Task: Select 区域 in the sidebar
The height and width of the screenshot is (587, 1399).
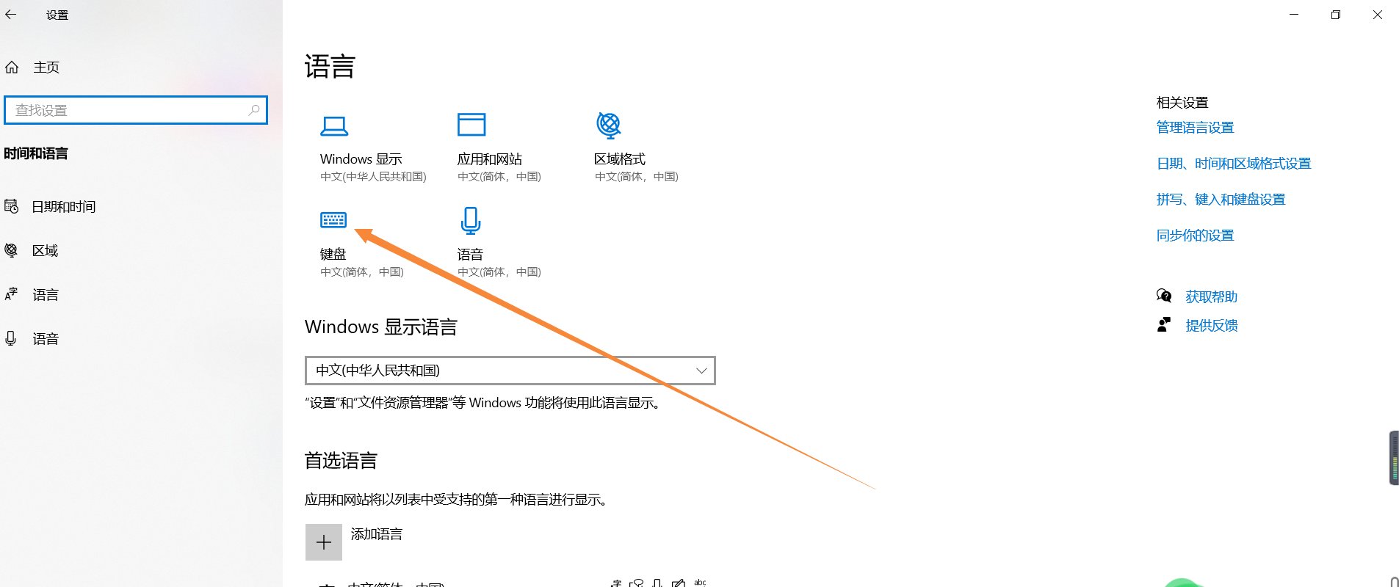Action: pos(45,251)
